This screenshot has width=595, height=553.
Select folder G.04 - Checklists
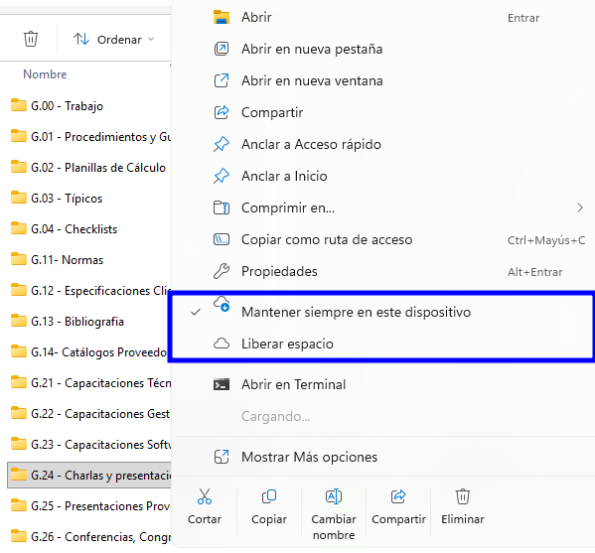(64, 229)
